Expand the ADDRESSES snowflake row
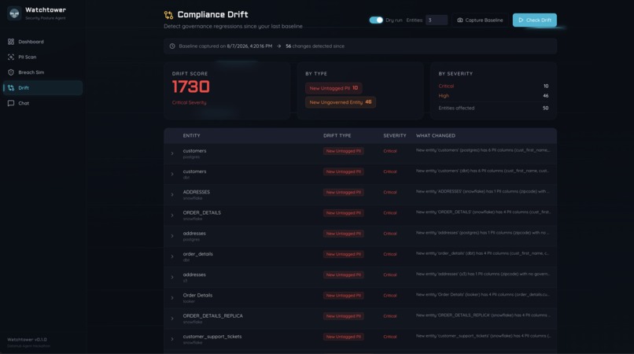 pyautogui.click(x=172, y=194)
